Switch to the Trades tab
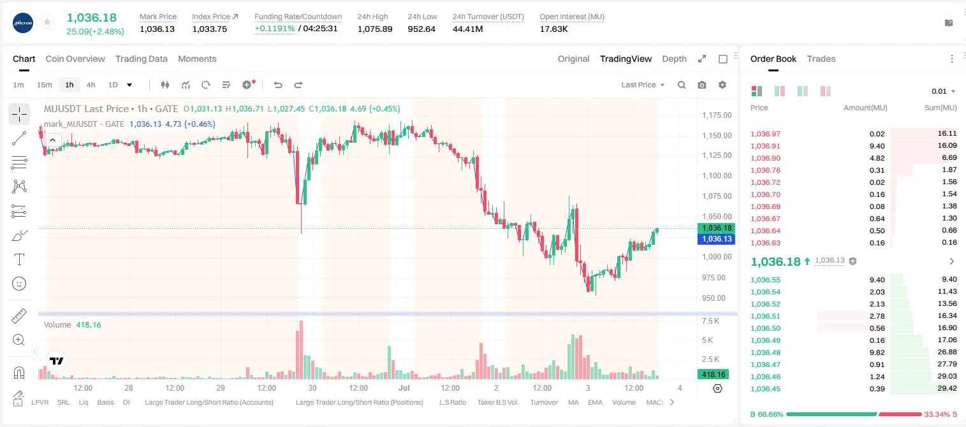The width and height of the screenshot is (966, 427). (x=821, y=59)
